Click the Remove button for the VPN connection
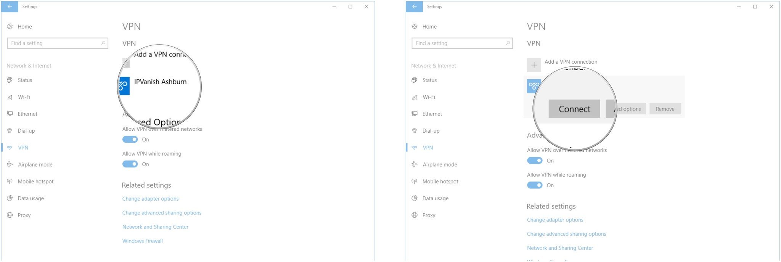 click(x=665, y=109)
